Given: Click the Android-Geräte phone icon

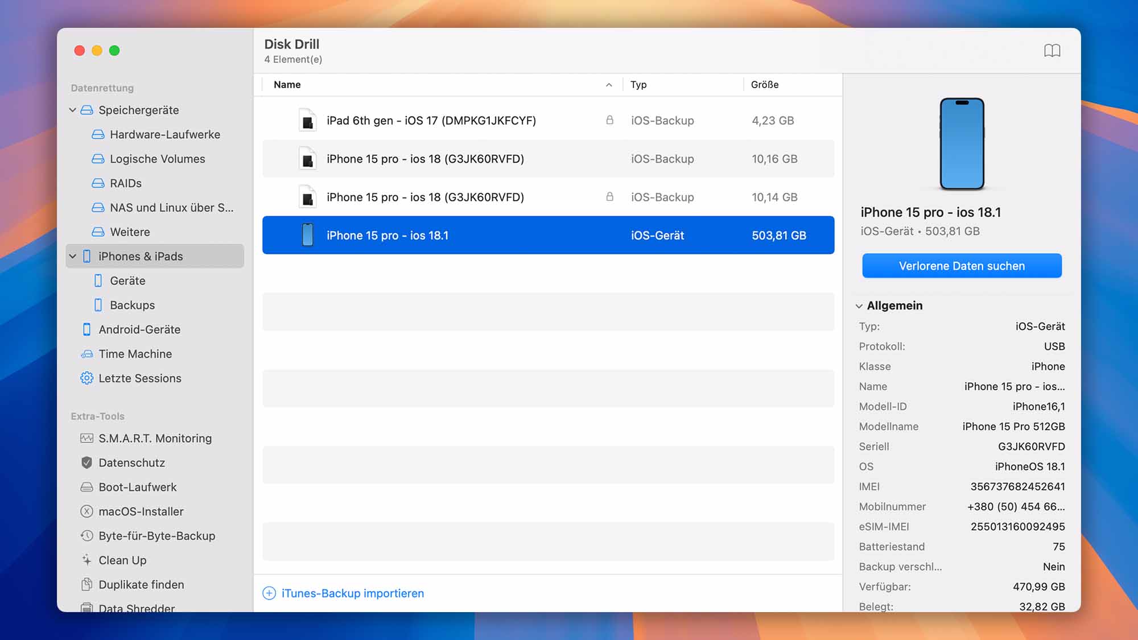Looking at the screenshot, I should (x=86, y=329).
